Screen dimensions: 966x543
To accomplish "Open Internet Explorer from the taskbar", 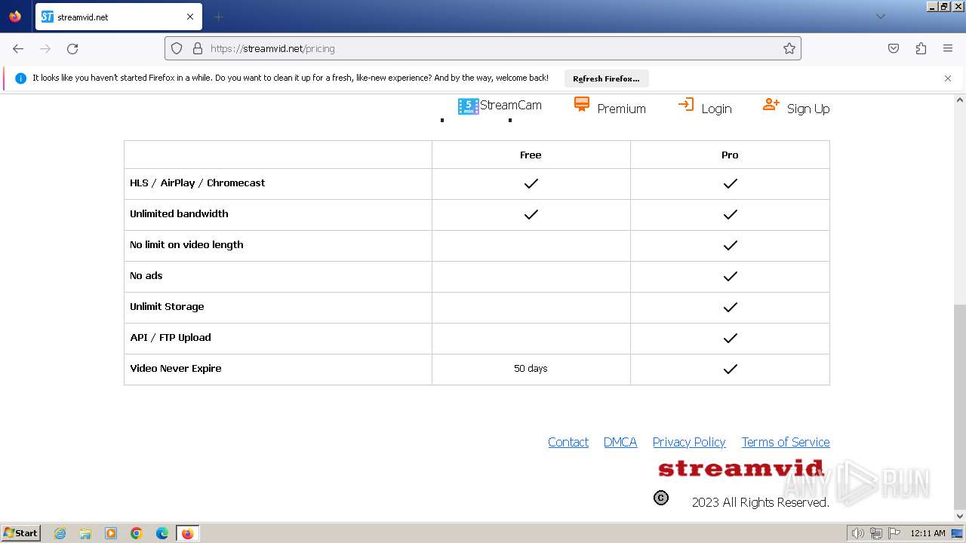I will click(x=60, y=533).
